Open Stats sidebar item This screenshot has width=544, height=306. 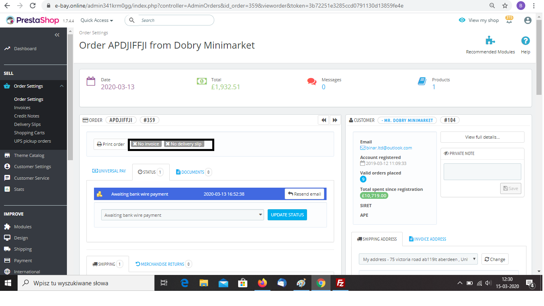point(19,189)
